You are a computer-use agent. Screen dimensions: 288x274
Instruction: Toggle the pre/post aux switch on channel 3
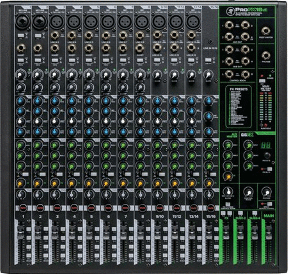coord(60,175)
